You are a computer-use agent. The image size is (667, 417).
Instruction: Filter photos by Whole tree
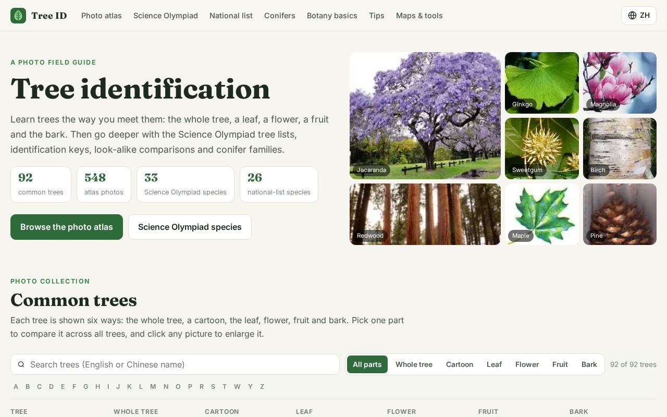(x=414, y=364)
